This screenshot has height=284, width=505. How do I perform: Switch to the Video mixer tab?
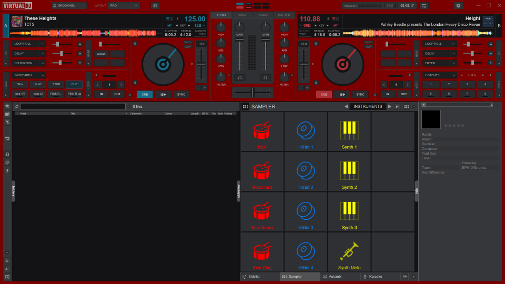[242, 15]
